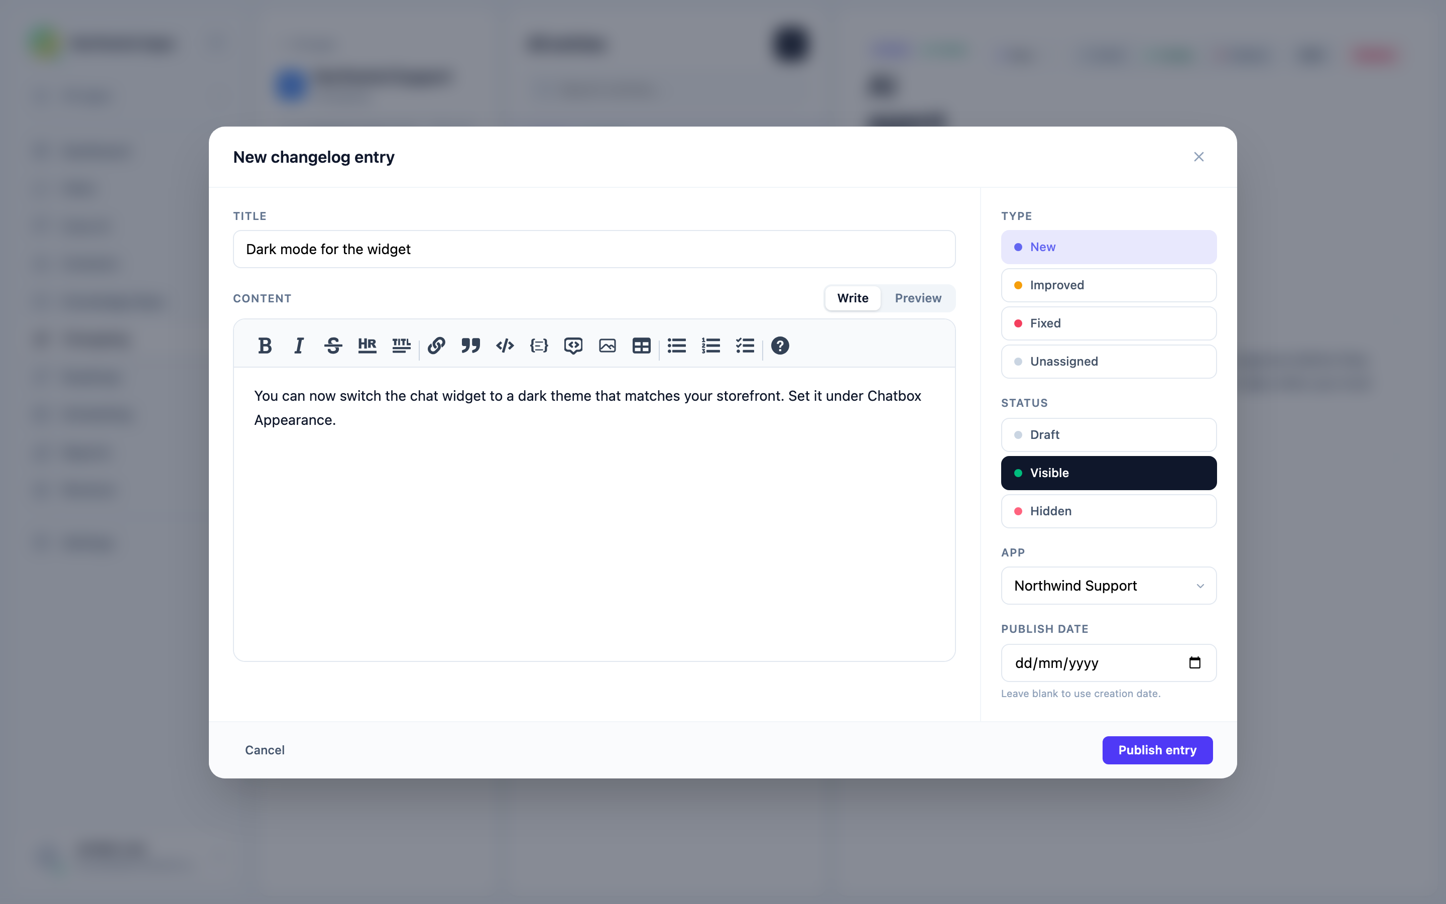Image resolution: width=1446 pixels, height=904 pixels.
Task: Insert a checklist
Action: (745, 346)
